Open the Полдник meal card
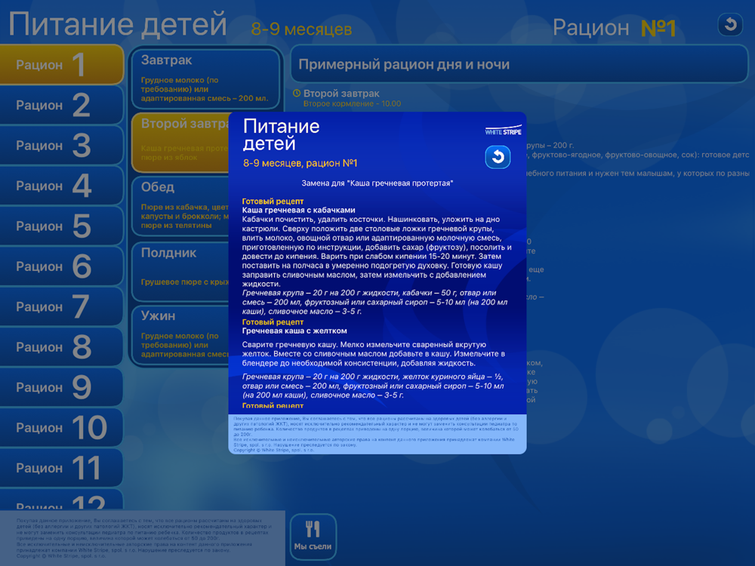 click(180, 272)
